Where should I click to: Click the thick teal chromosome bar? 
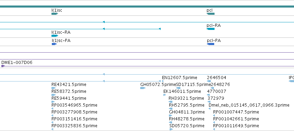pyautogui.click(x=147, y=7)
